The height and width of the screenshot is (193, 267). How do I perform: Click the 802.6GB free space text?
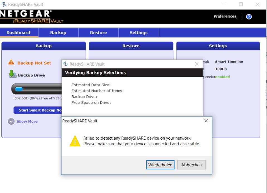(38, 98)
